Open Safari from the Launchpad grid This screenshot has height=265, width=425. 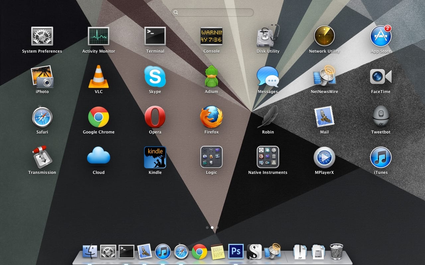pyautogui.click(x=42, y=117)
